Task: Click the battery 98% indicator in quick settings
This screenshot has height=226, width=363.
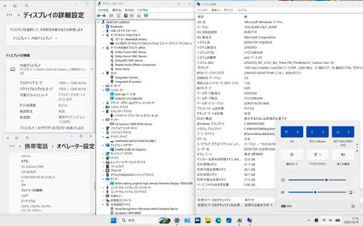Action: (x=286, y=206)
